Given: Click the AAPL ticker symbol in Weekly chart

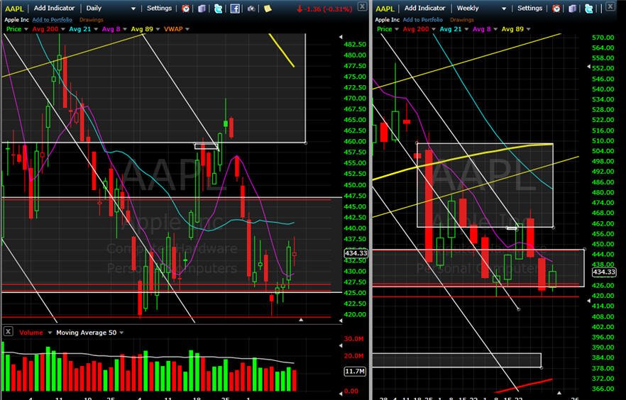Looking at the screenshot, I should [x=385, y=9].
